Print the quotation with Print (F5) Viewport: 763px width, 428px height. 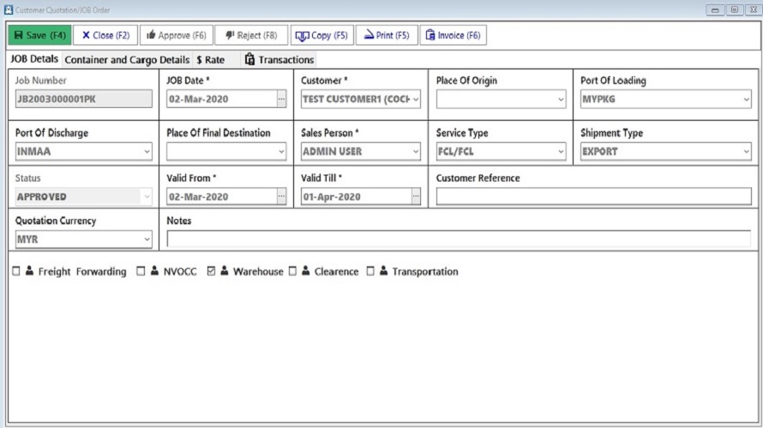(x=386, y=35)
